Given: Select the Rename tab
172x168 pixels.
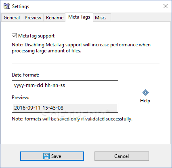Looking at the screenshot, I should tap(55, 18).
